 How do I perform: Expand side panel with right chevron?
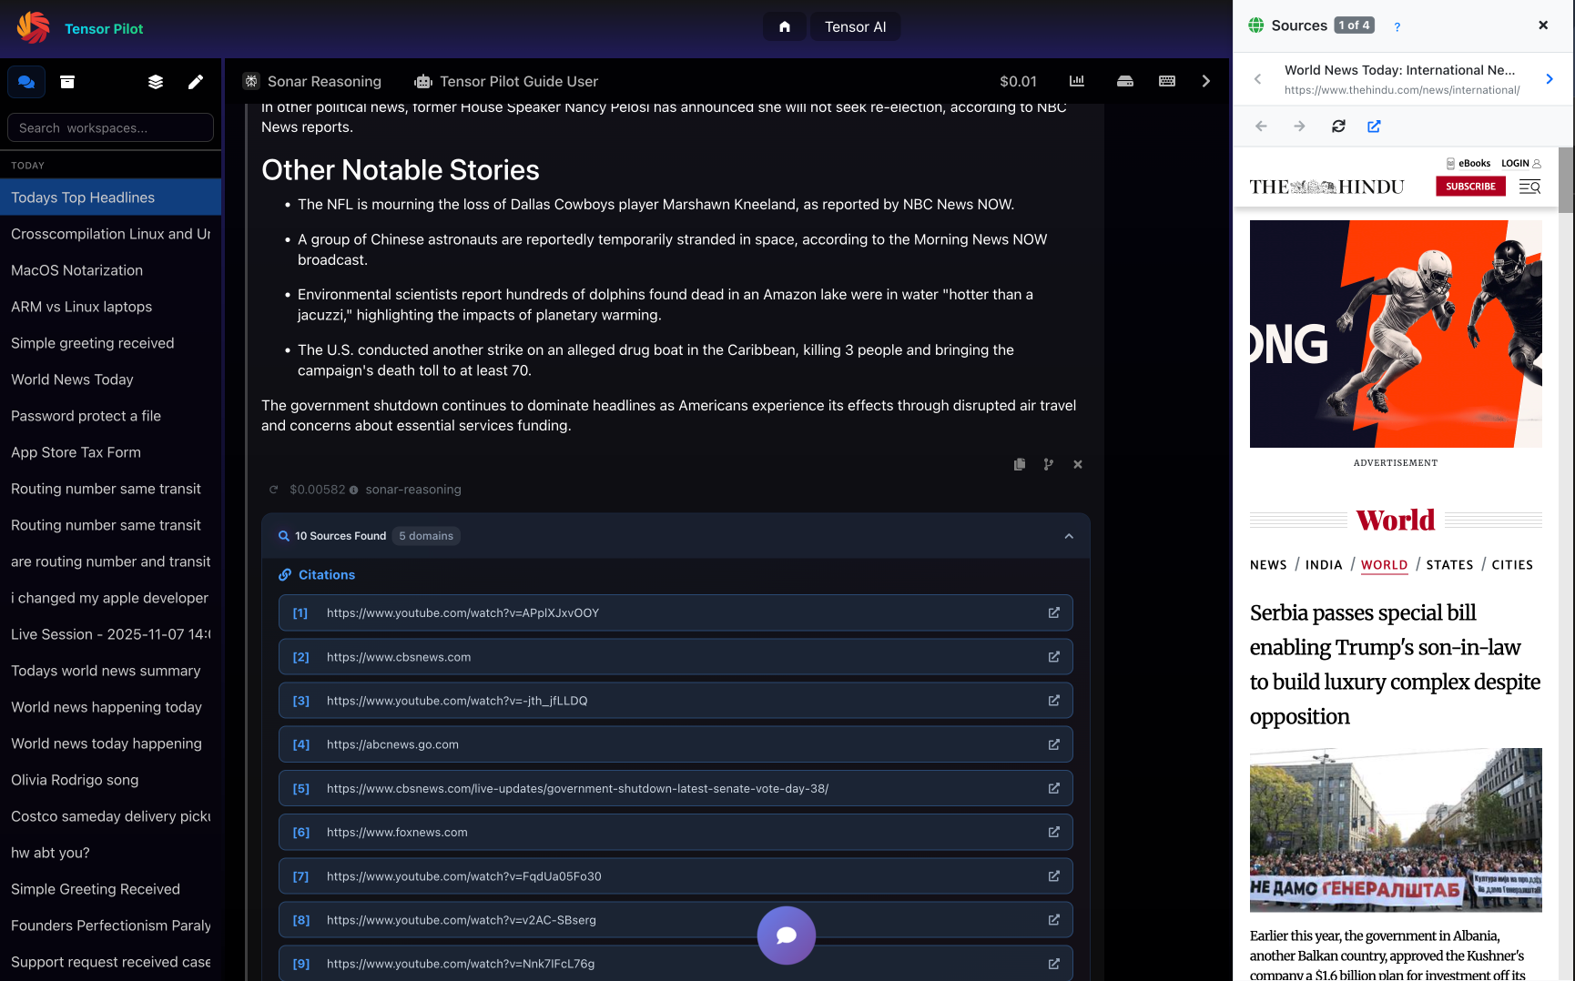(1206, 81)
